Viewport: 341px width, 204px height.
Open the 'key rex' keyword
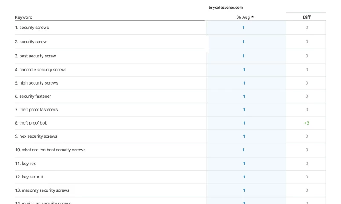29,164
